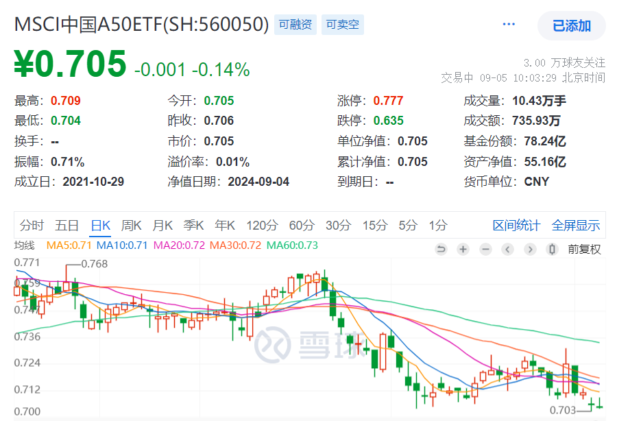
Task: Select the 年K chart tab
Action: point(225,226)
